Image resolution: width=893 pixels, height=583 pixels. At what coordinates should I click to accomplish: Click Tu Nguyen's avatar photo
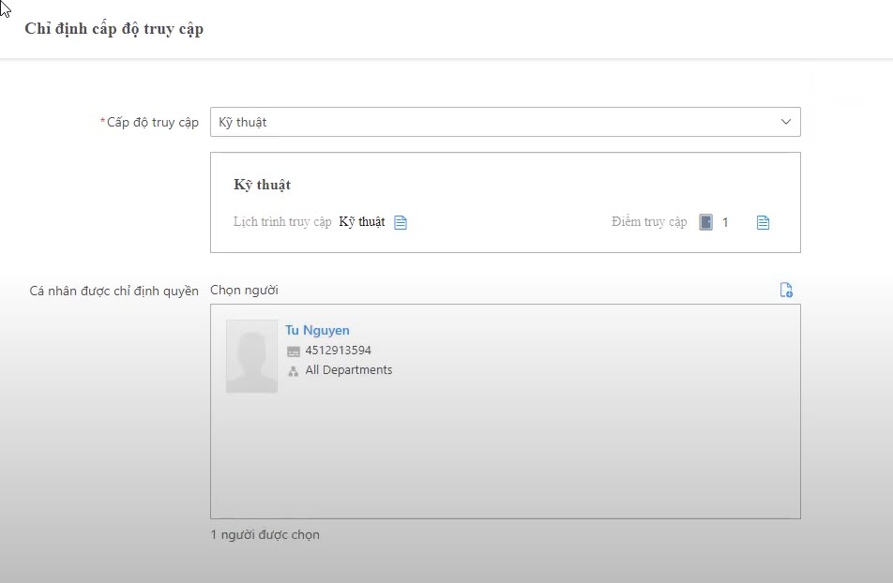(251, 356)
